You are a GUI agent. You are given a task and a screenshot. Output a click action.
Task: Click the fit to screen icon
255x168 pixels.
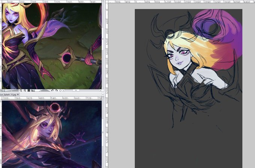tap(29, 90)
